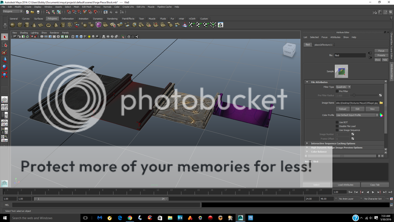Click the map button beside Image Number
The height and width of the screenshot is (222, 394).
tap(353, 134)
